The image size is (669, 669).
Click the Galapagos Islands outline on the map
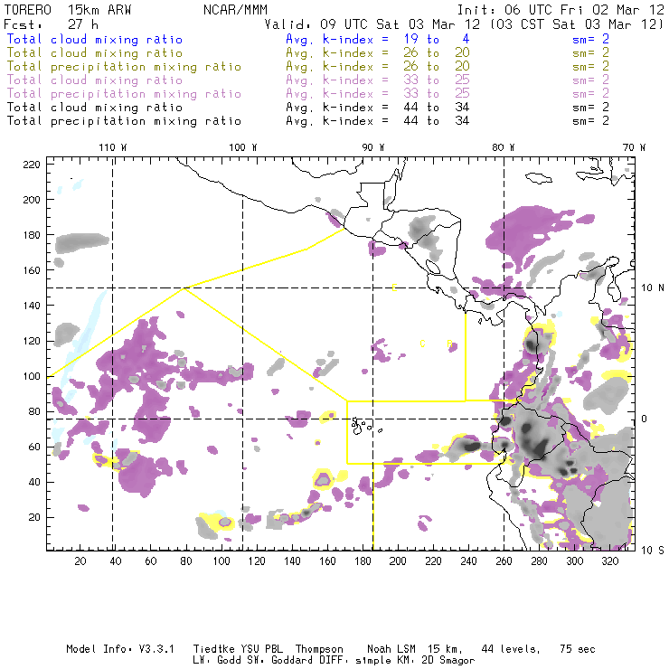[x=362, y=422]
